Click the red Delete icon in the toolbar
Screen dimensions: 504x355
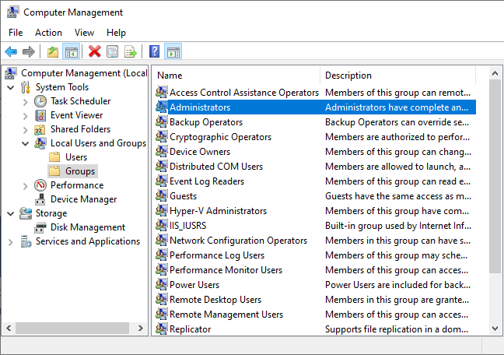[x=95, y=52]
